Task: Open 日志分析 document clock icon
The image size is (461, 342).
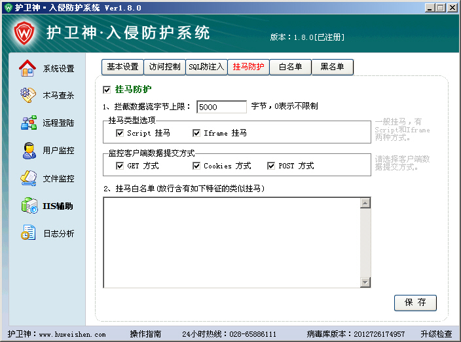Action: pyautogui.click(x=28, y=233)
